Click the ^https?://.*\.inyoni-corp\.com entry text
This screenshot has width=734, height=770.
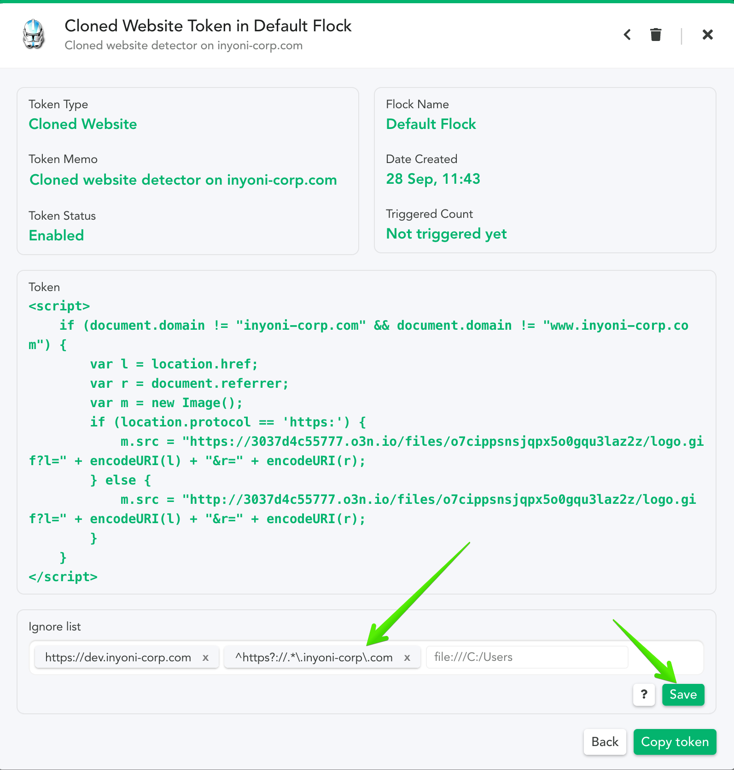(x=314, y=658)
